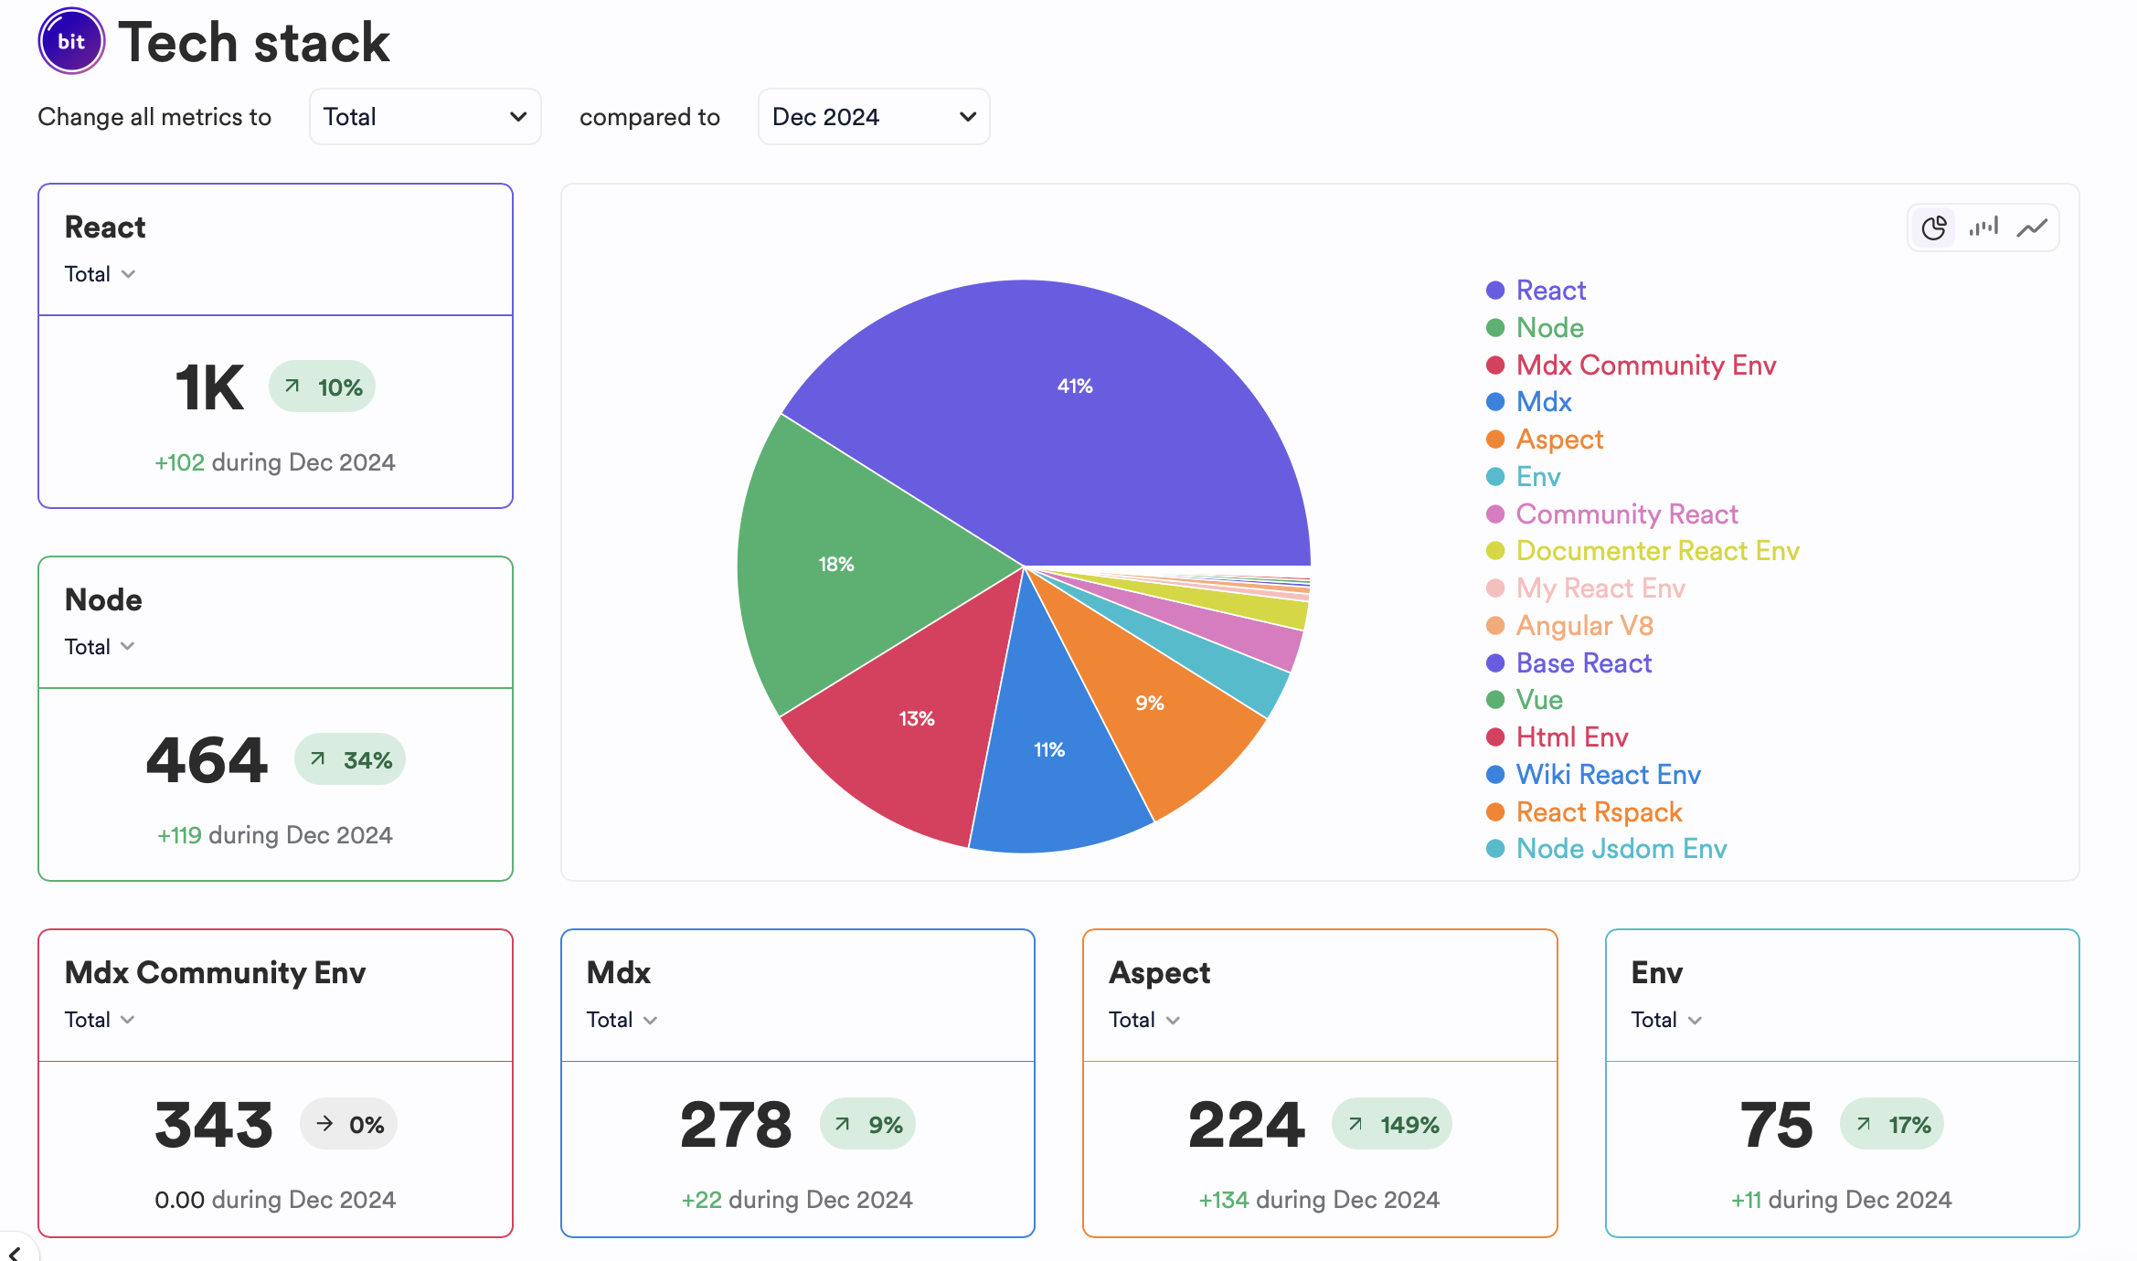Toggle Node series in chart legend

click(x=1536, y=327)
